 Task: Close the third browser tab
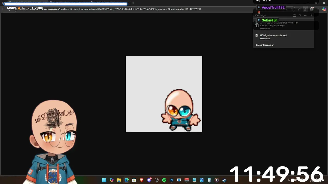click(x=127, y=3)
